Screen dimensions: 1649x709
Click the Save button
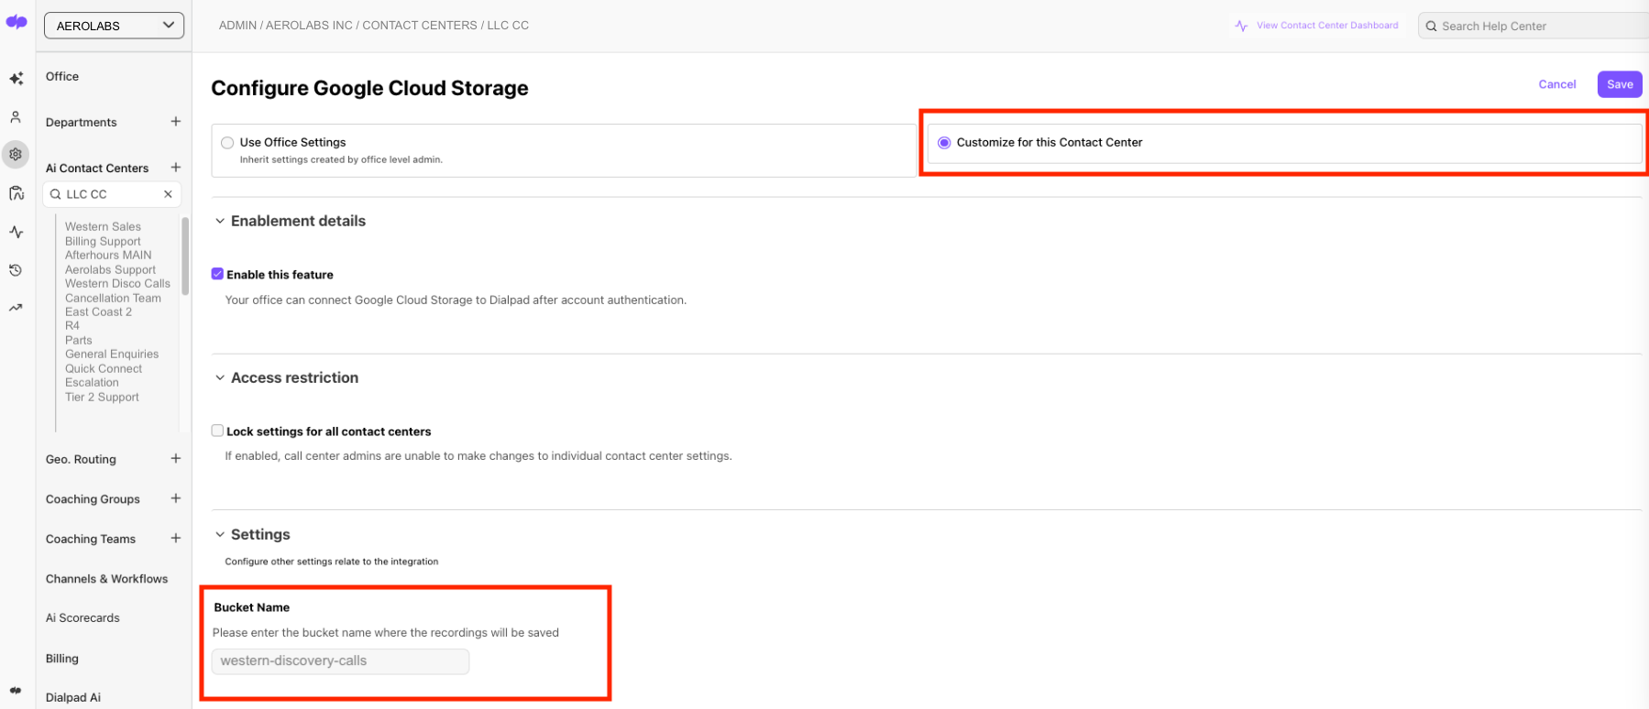(1620, 84)
